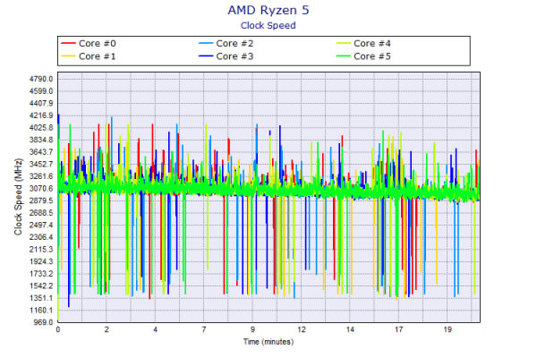Select the 'Core #0' legend label
This screenshot has height=358, width=537.
pyautogui.click(x=98, y=44)
